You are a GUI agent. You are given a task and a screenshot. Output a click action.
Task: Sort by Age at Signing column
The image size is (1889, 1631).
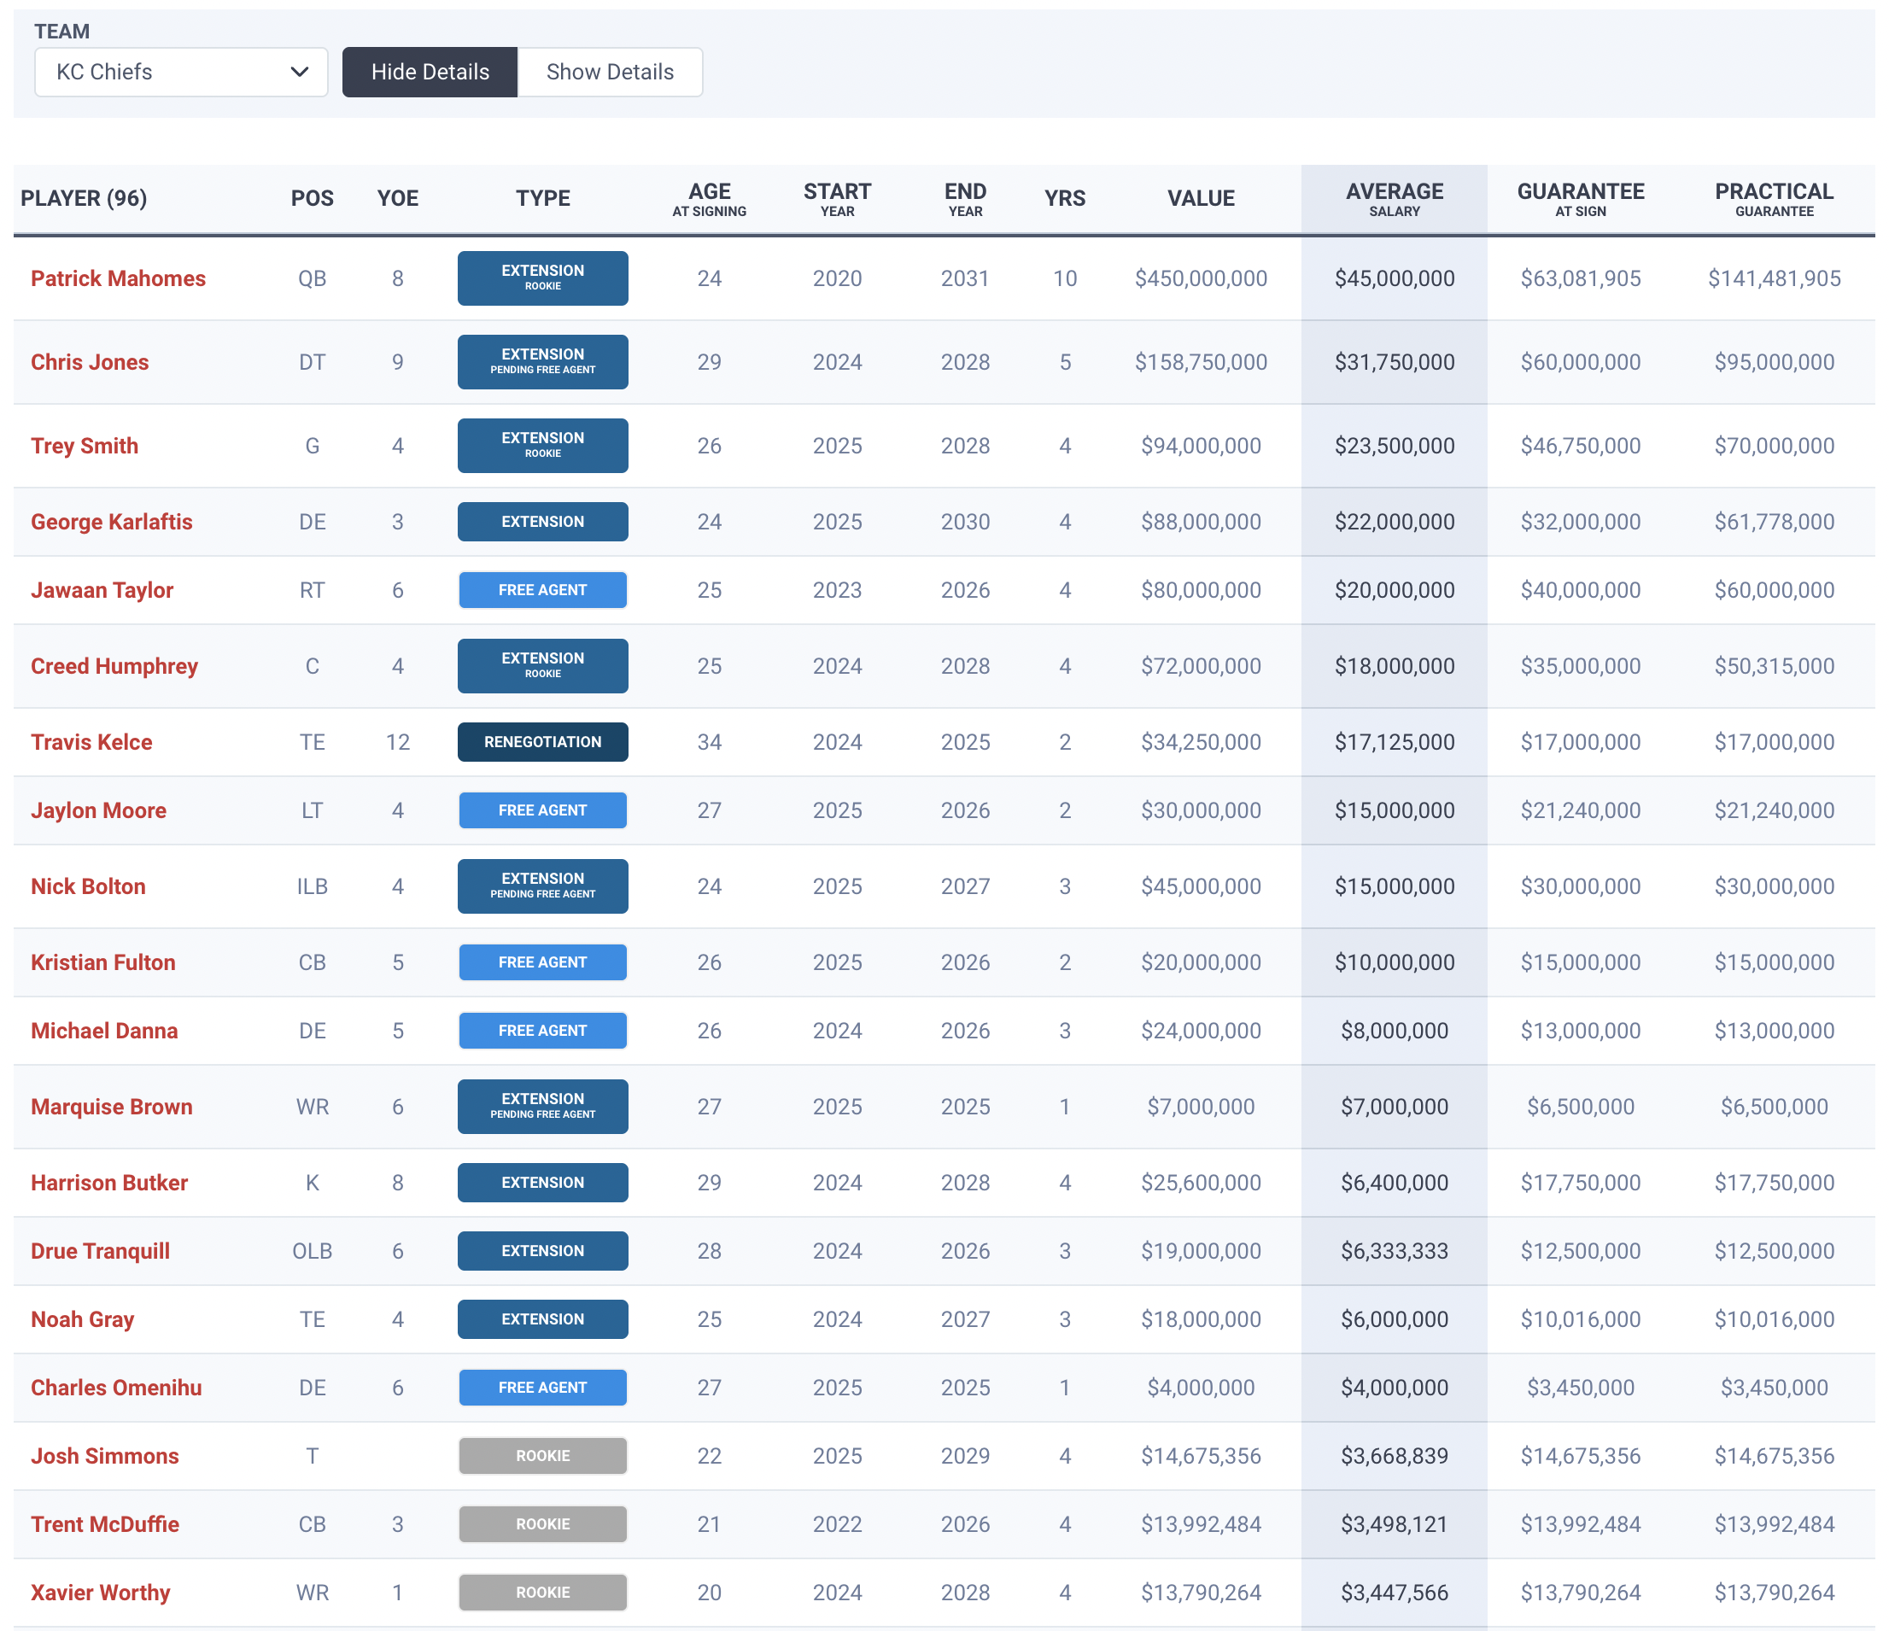[x=710, y=199]
